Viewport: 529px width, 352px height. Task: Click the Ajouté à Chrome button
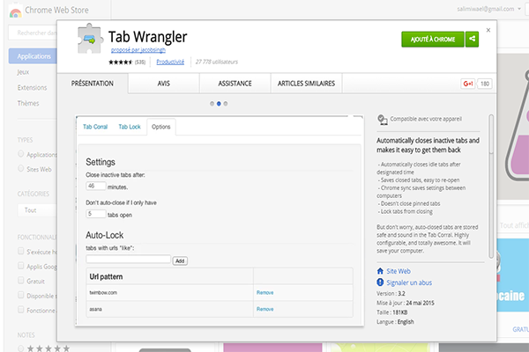click(x=433, y=39)
